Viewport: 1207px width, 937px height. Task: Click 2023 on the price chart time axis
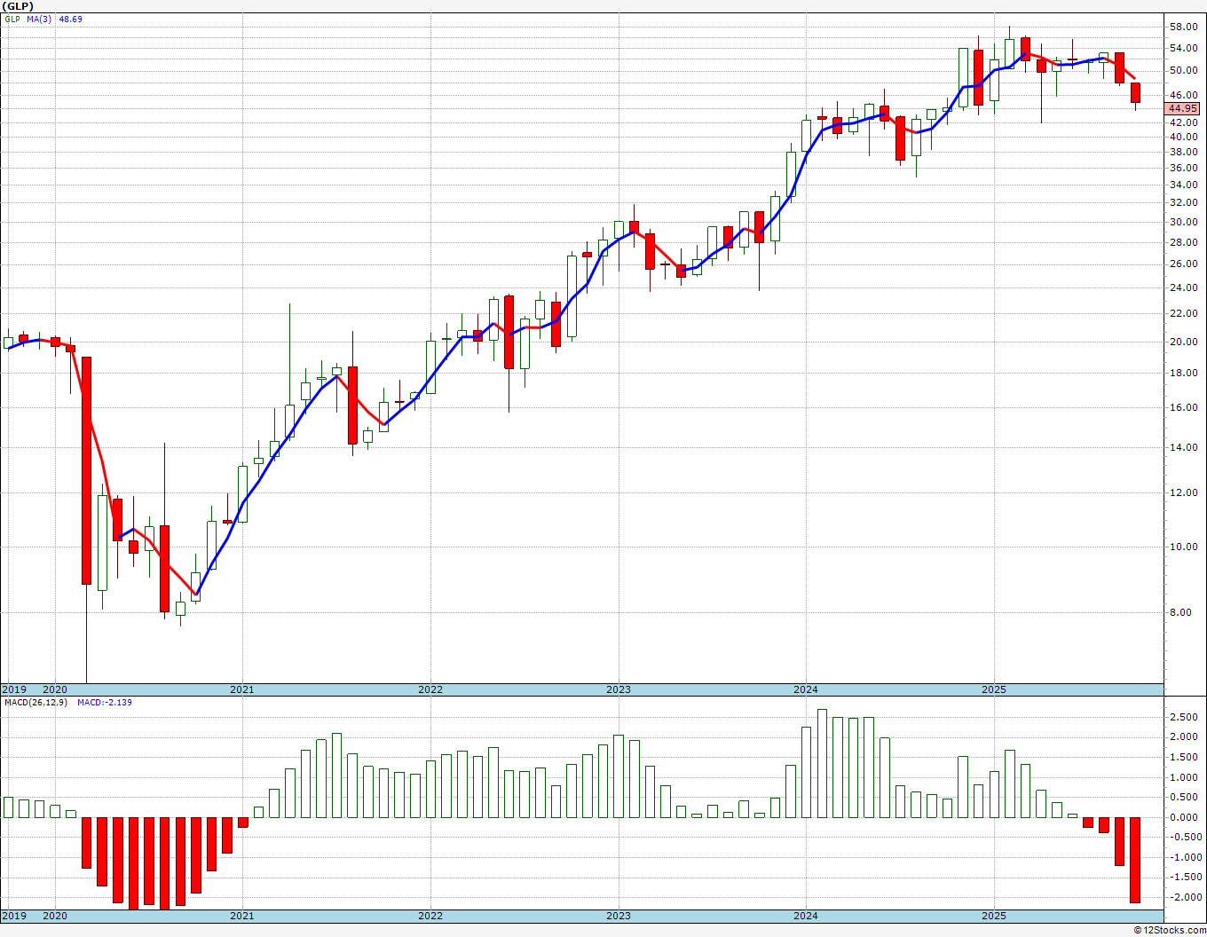619,689
